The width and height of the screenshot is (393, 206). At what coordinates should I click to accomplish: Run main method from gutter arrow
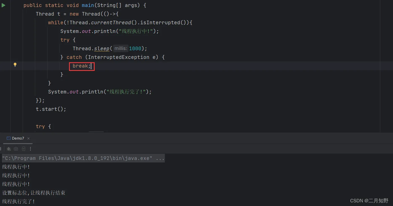pyautogui.click(x=3, y=5)
